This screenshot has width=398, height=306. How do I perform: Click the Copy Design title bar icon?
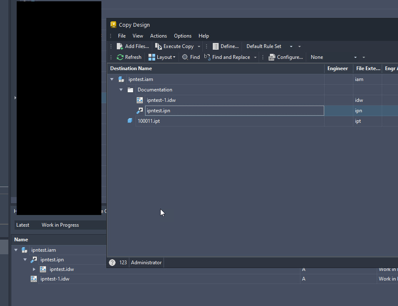(x=113, y=25)
